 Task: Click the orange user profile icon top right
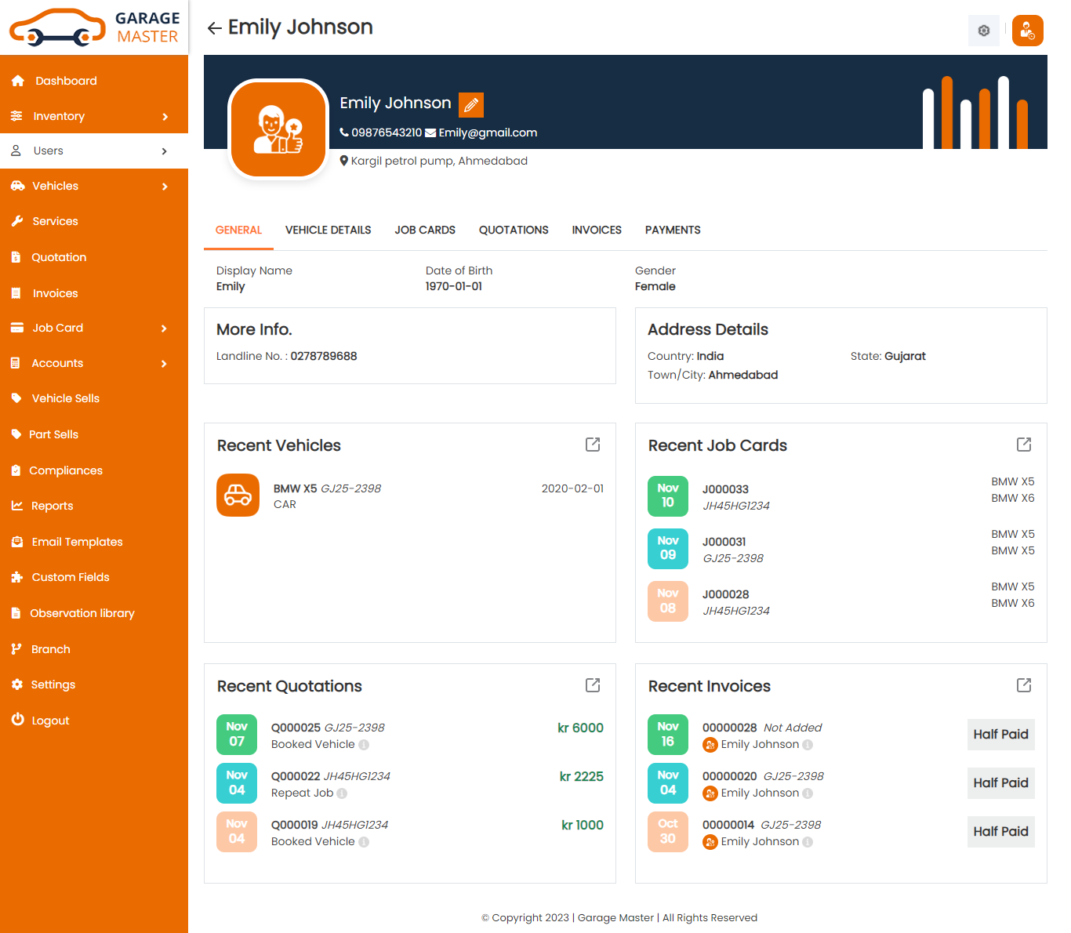tap(1027, 31)
